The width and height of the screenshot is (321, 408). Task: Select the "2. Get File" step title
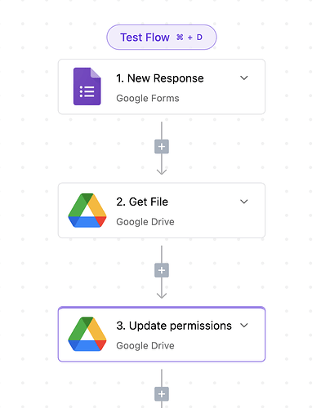142,202
